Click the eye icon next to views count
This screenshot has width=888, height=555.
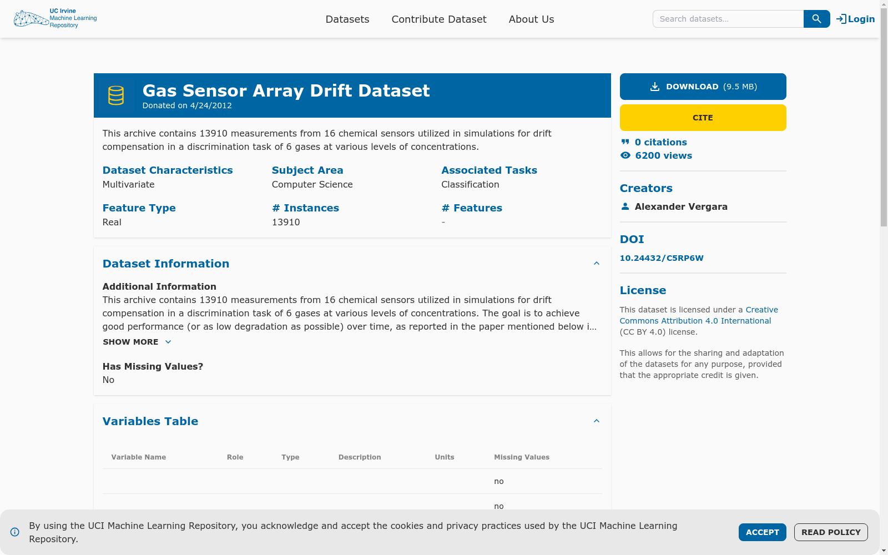click(x=625, y=155)
